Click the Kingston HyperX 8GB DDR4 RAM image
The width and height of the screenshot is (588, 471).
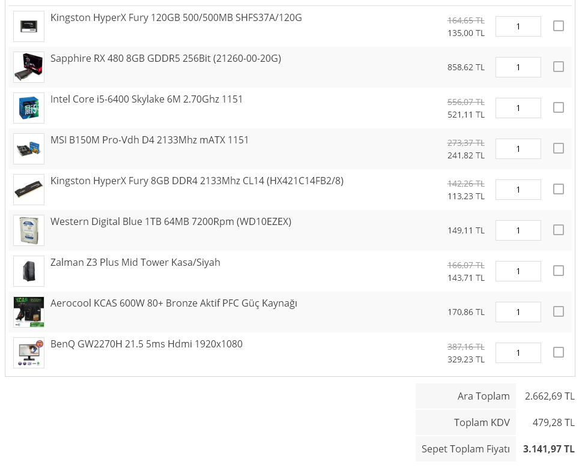(29, 190)
